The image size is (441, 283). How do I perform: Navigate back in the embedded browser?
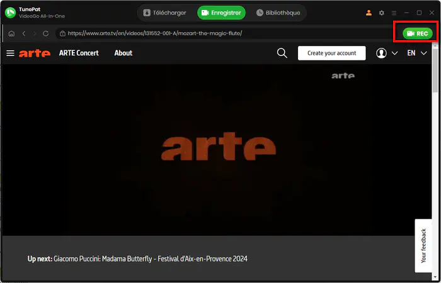pos(24,34)
